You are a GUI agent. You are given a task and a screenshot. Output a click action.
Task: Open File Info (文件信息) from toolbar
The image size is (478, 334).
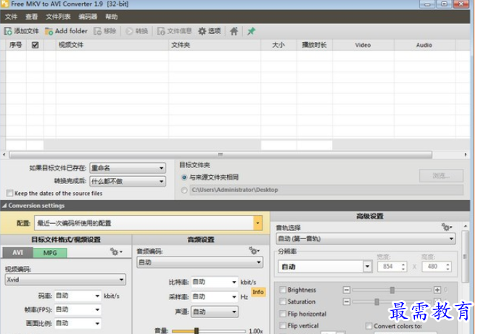[174, 31]
